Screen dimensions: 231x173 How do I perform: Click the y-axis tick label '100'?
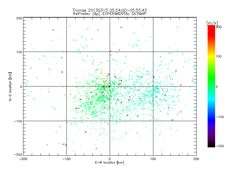pyautogui.click(x=19, y=52)
